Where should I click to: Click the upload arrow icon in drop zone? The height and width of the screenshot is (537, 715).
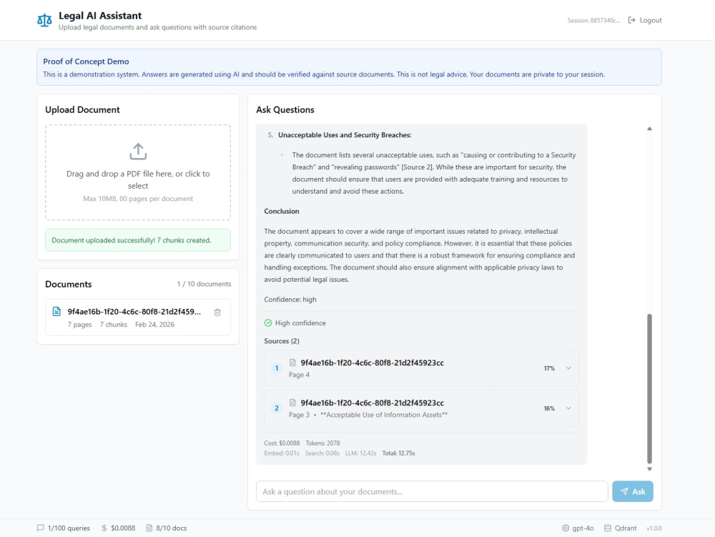[x=138, y=152]
